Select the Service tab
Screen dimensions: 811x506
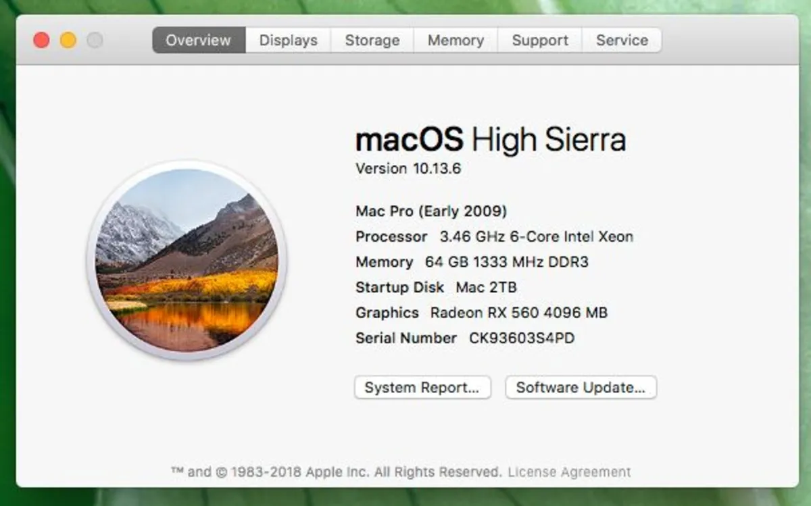pos(622,41)
